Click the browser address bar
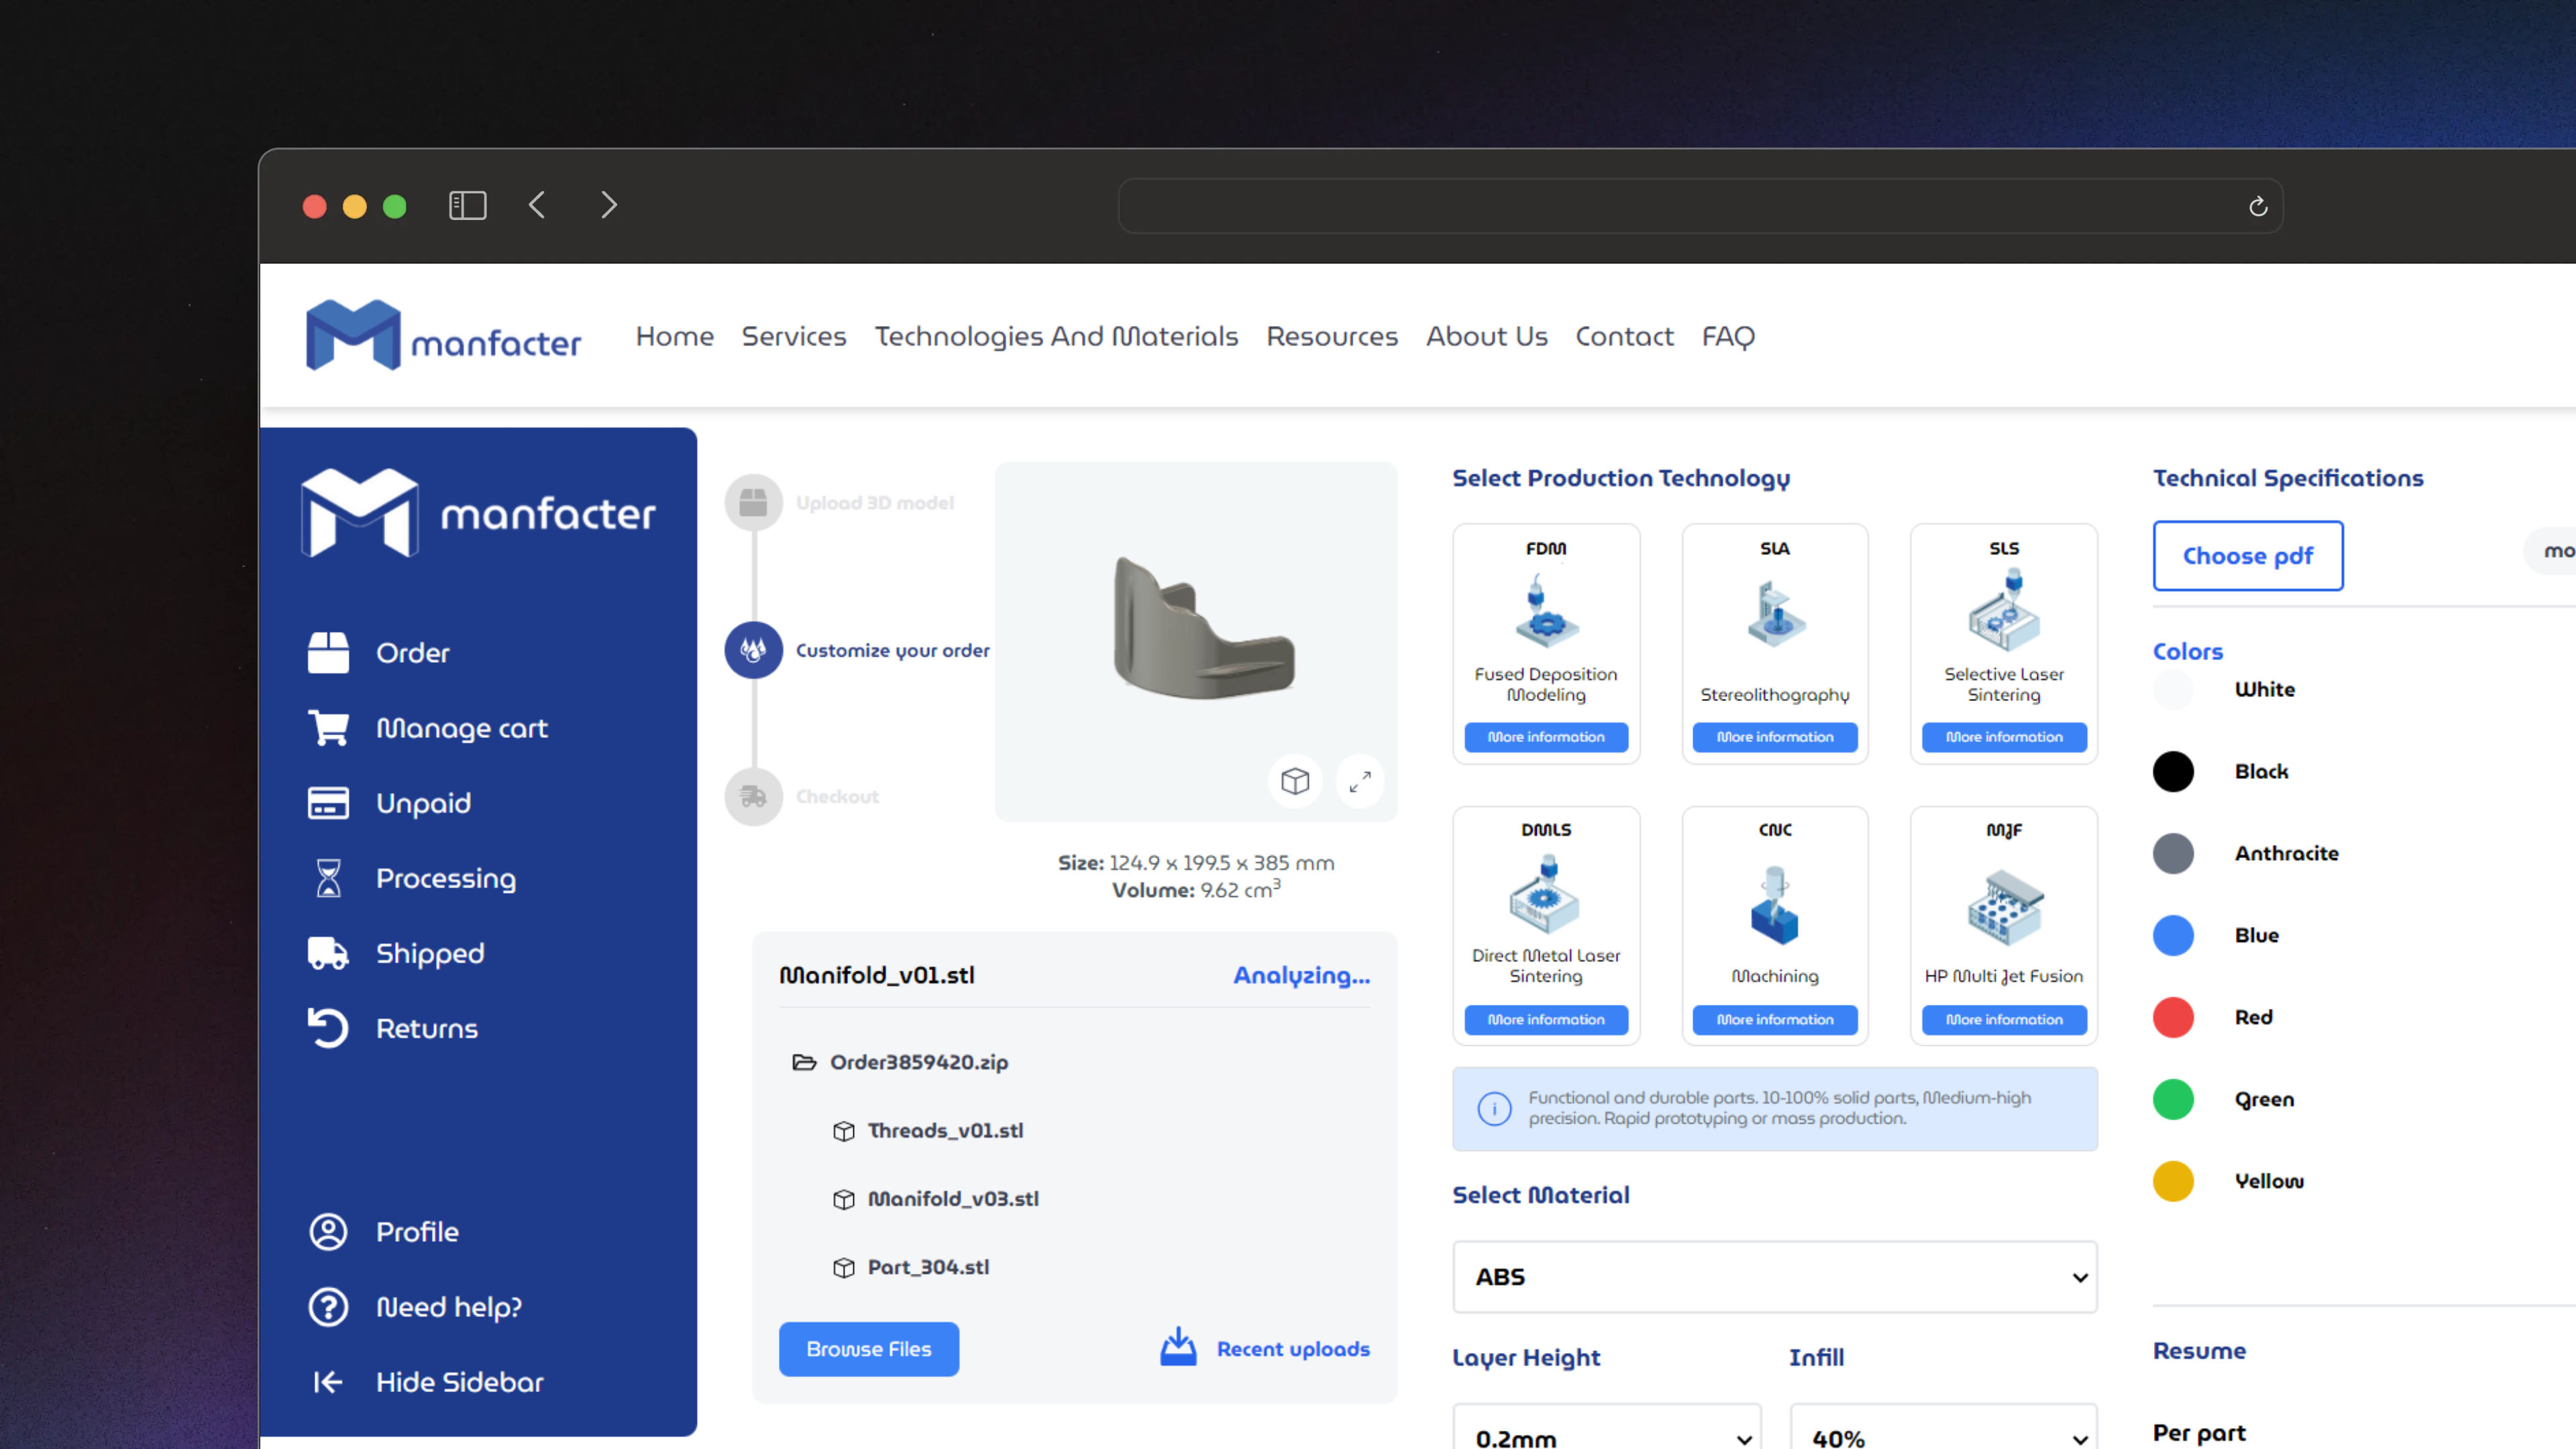Image resolution: width=2576 pixels, height=1449 pixels. (x=1700, y=206)
